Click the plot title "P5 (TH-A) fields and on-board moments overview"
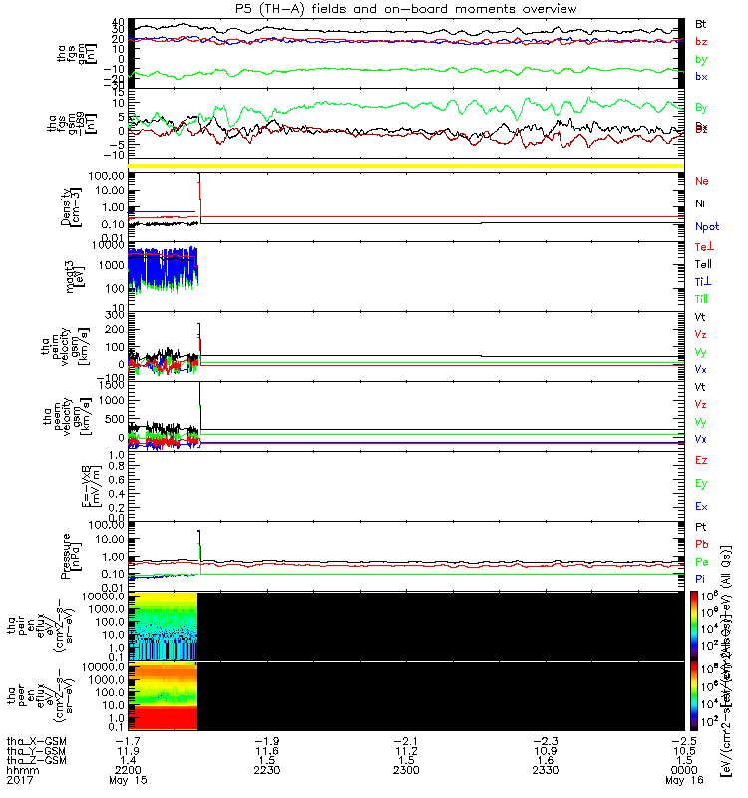748x798 pixels. (406, 9)
